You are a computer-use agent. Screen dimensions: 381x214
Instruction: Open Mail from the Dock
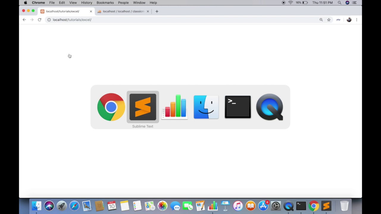pyautogui.click(x=87, y=206)
